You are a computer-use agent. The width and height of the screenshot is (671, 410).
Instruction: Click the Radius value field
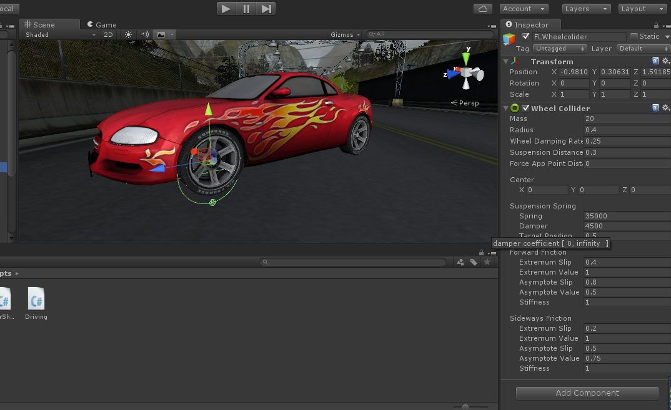click(627, 130)
